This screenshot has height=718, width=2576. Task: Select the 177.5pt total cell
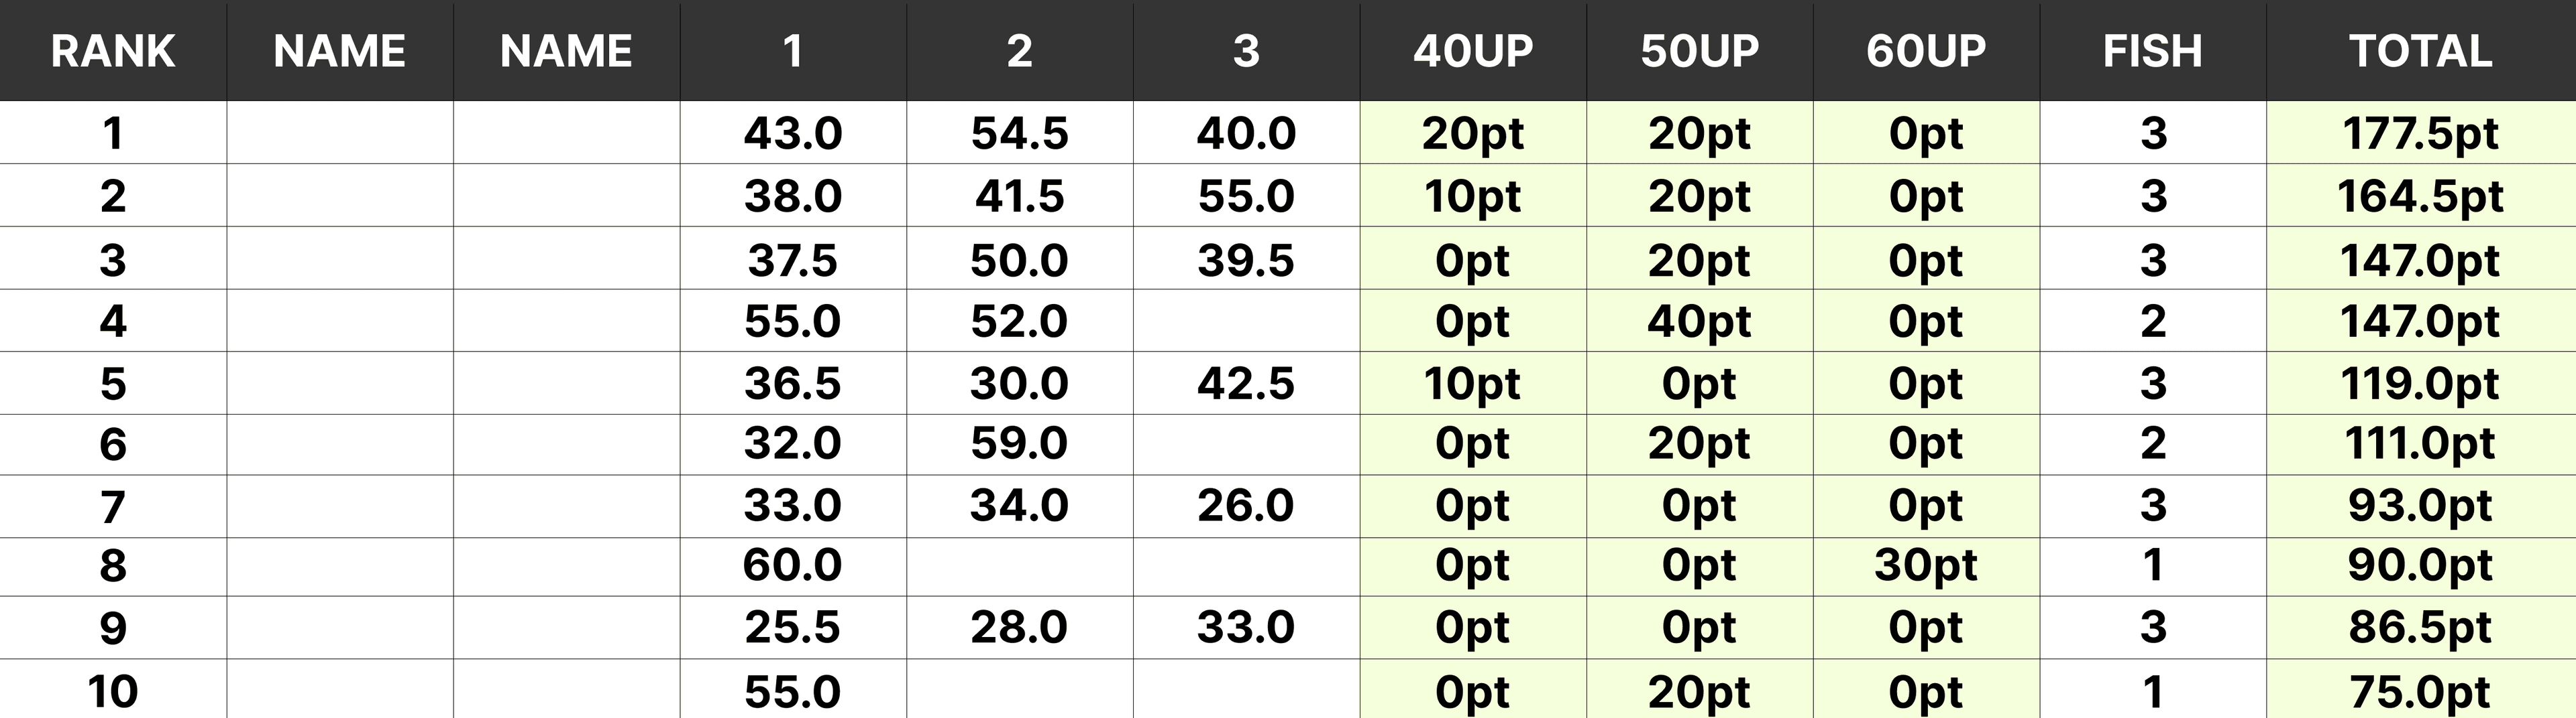point(2420,133)
